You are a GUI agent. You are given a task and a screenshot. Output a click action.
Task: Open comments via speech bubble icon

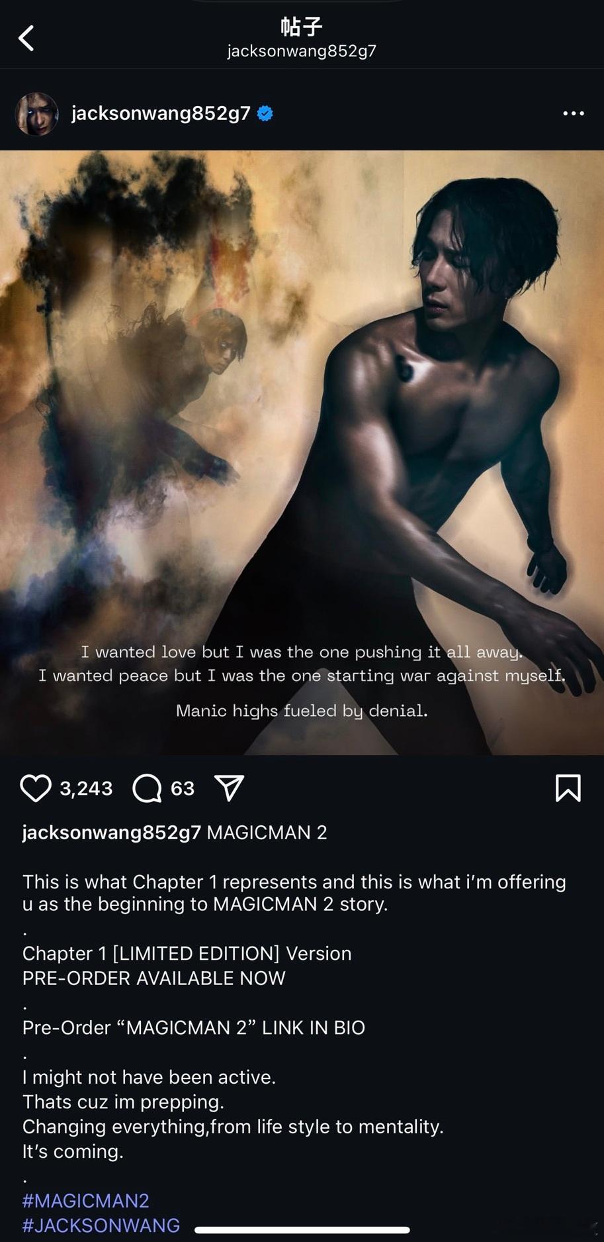(147, 788)
